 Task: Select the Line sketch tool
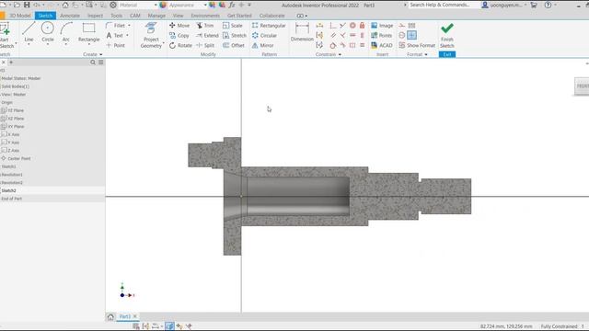[29, 32]
